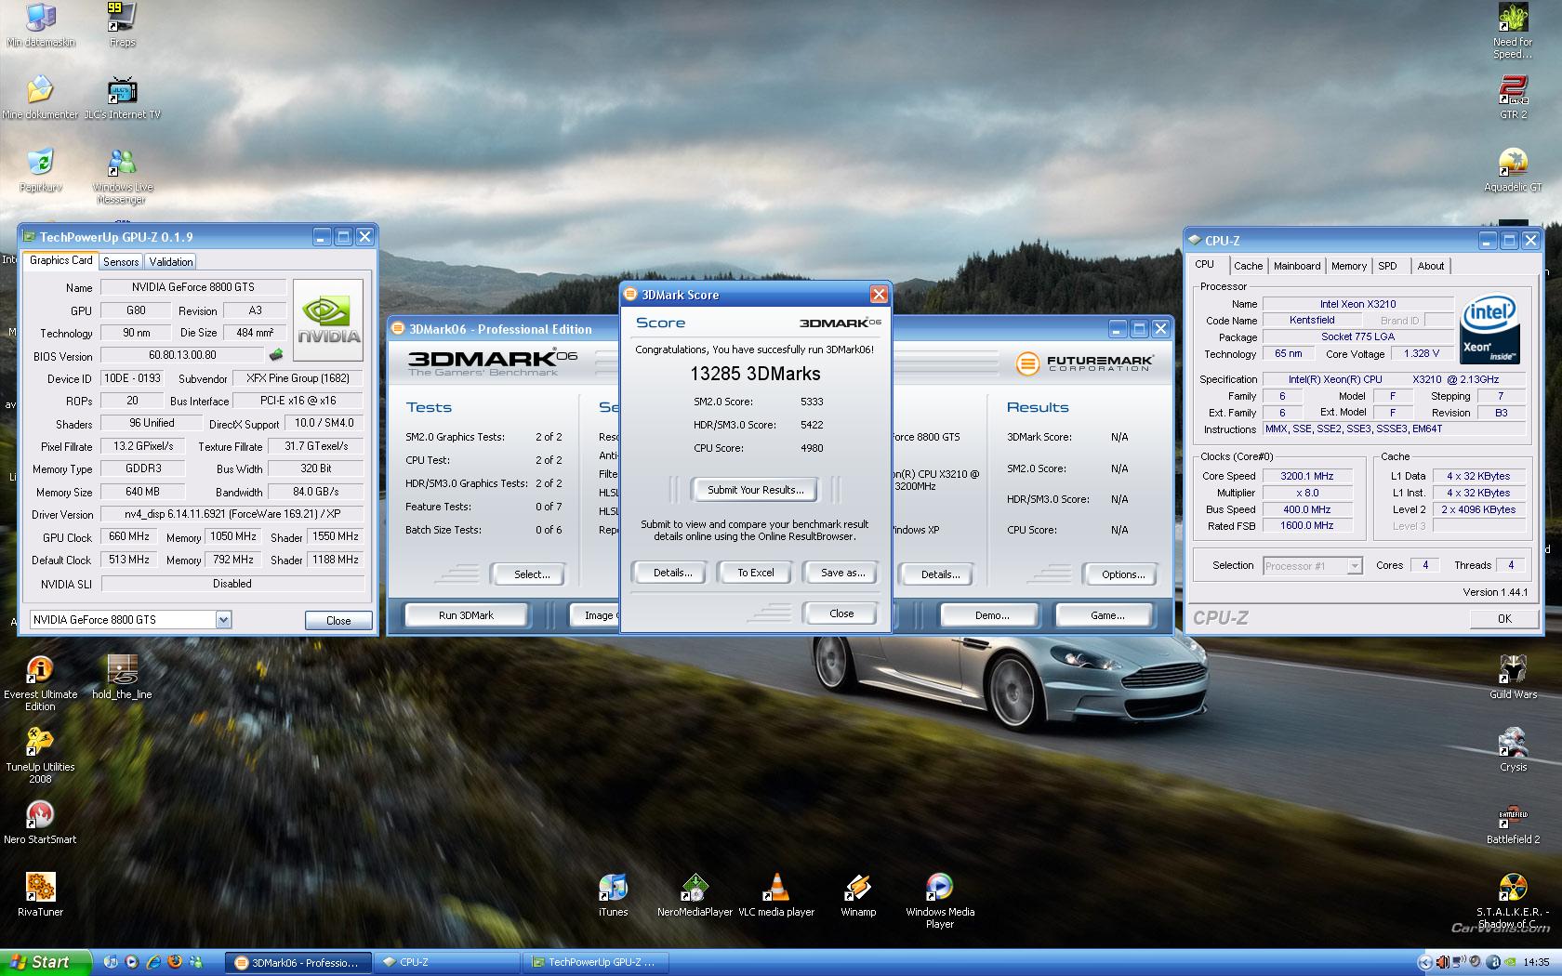
Task: Click the GPU-Z Close button
Action: [x=338, y=620]
